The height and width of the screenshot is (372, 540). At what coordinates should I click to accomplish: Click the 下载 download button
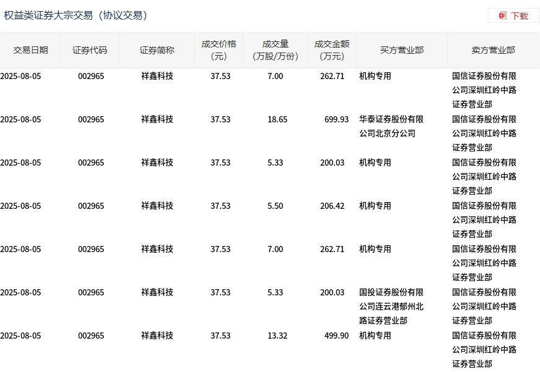coord(513,16)
